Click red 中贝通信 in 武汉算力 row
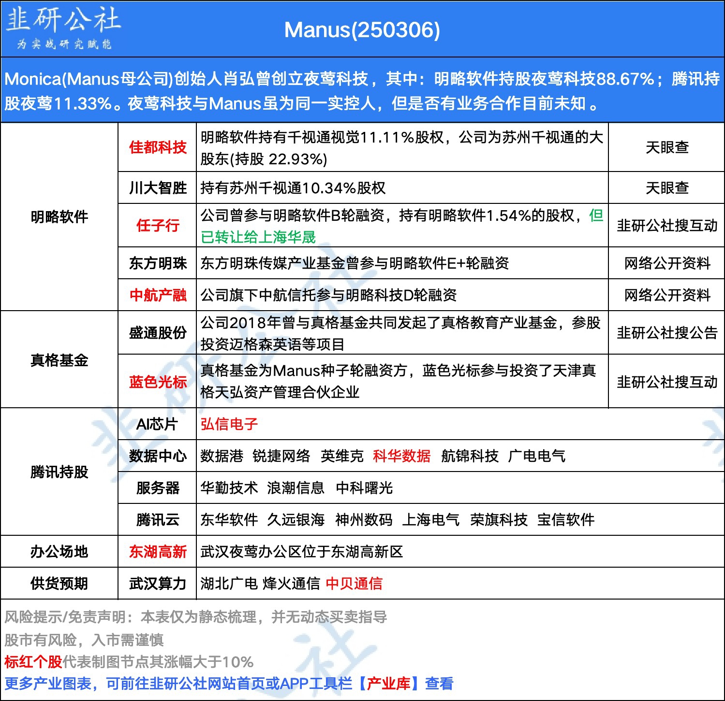This screenshot has width=725, height=701. click(x=354, y=584)
